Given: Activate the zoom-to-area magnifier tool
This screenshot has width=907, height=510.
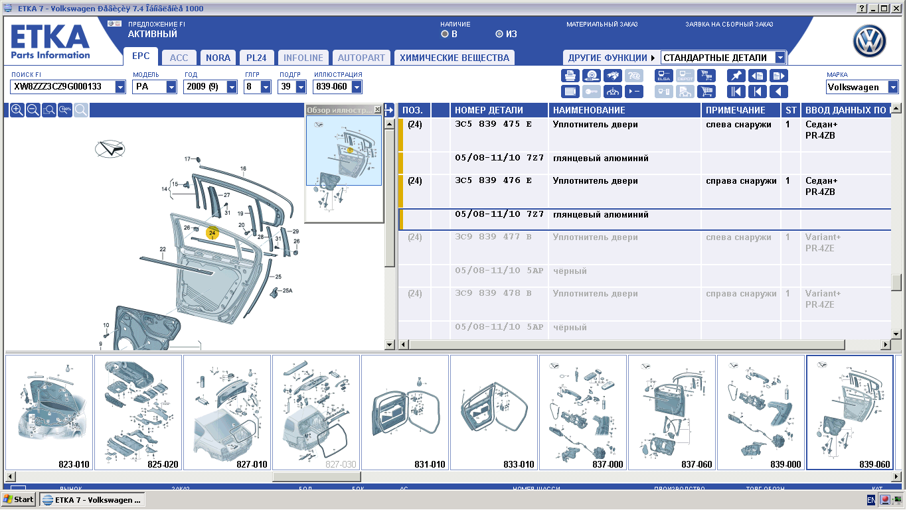Looking at the screenshot, I should pos(49,109).
